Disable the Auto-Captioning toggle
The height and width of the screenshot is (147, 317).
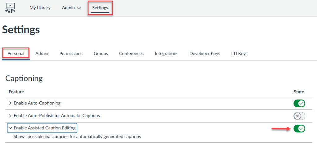pos(299,103)
